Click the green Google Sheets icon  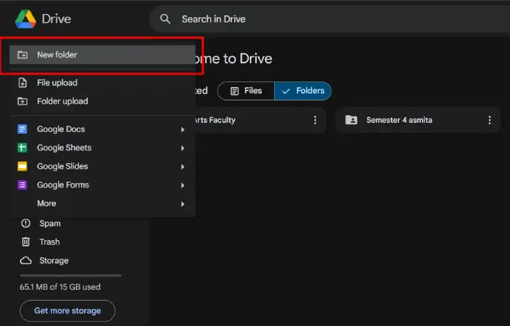[22, 148]
